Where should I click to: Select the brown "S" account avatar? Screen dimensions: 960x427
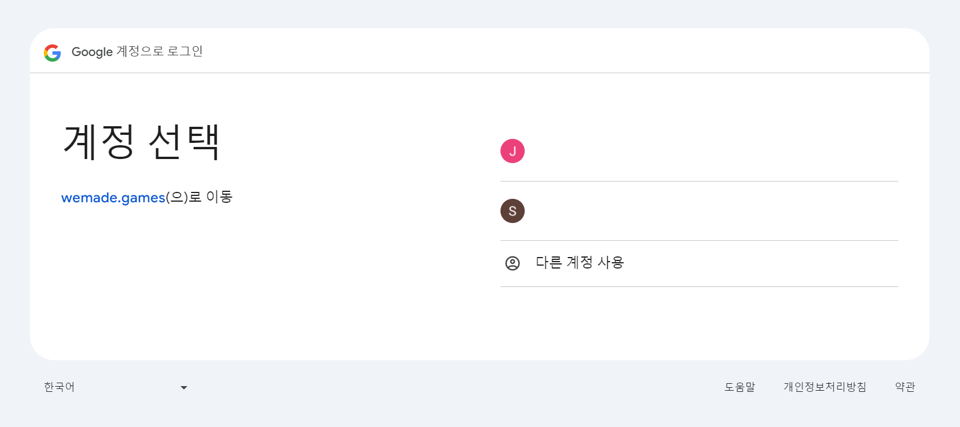click(512, 210)
